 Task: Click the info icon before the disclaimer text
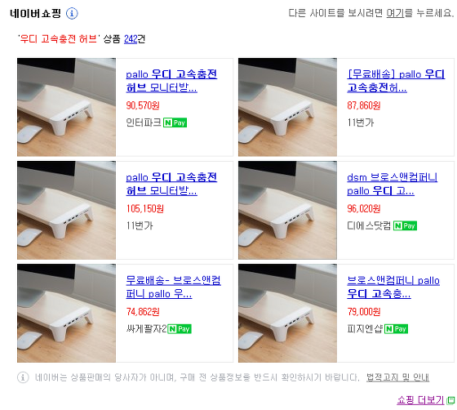tap(23, 377)
